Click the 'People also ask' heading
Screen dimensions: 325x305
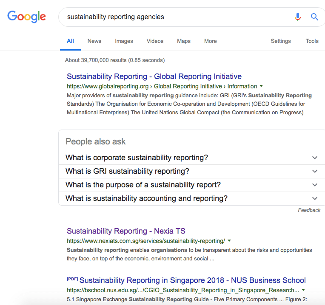pyautogui.click(x=96, y=142)
